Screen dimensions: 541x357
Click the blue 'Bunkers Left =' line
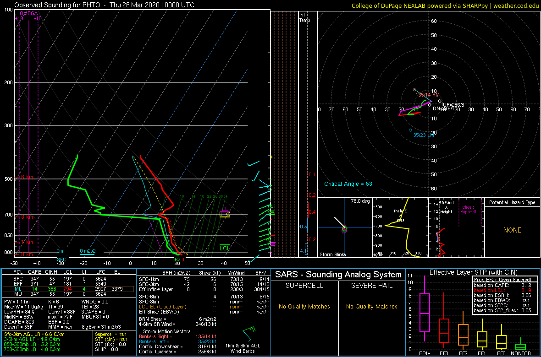tap(178, 341)
